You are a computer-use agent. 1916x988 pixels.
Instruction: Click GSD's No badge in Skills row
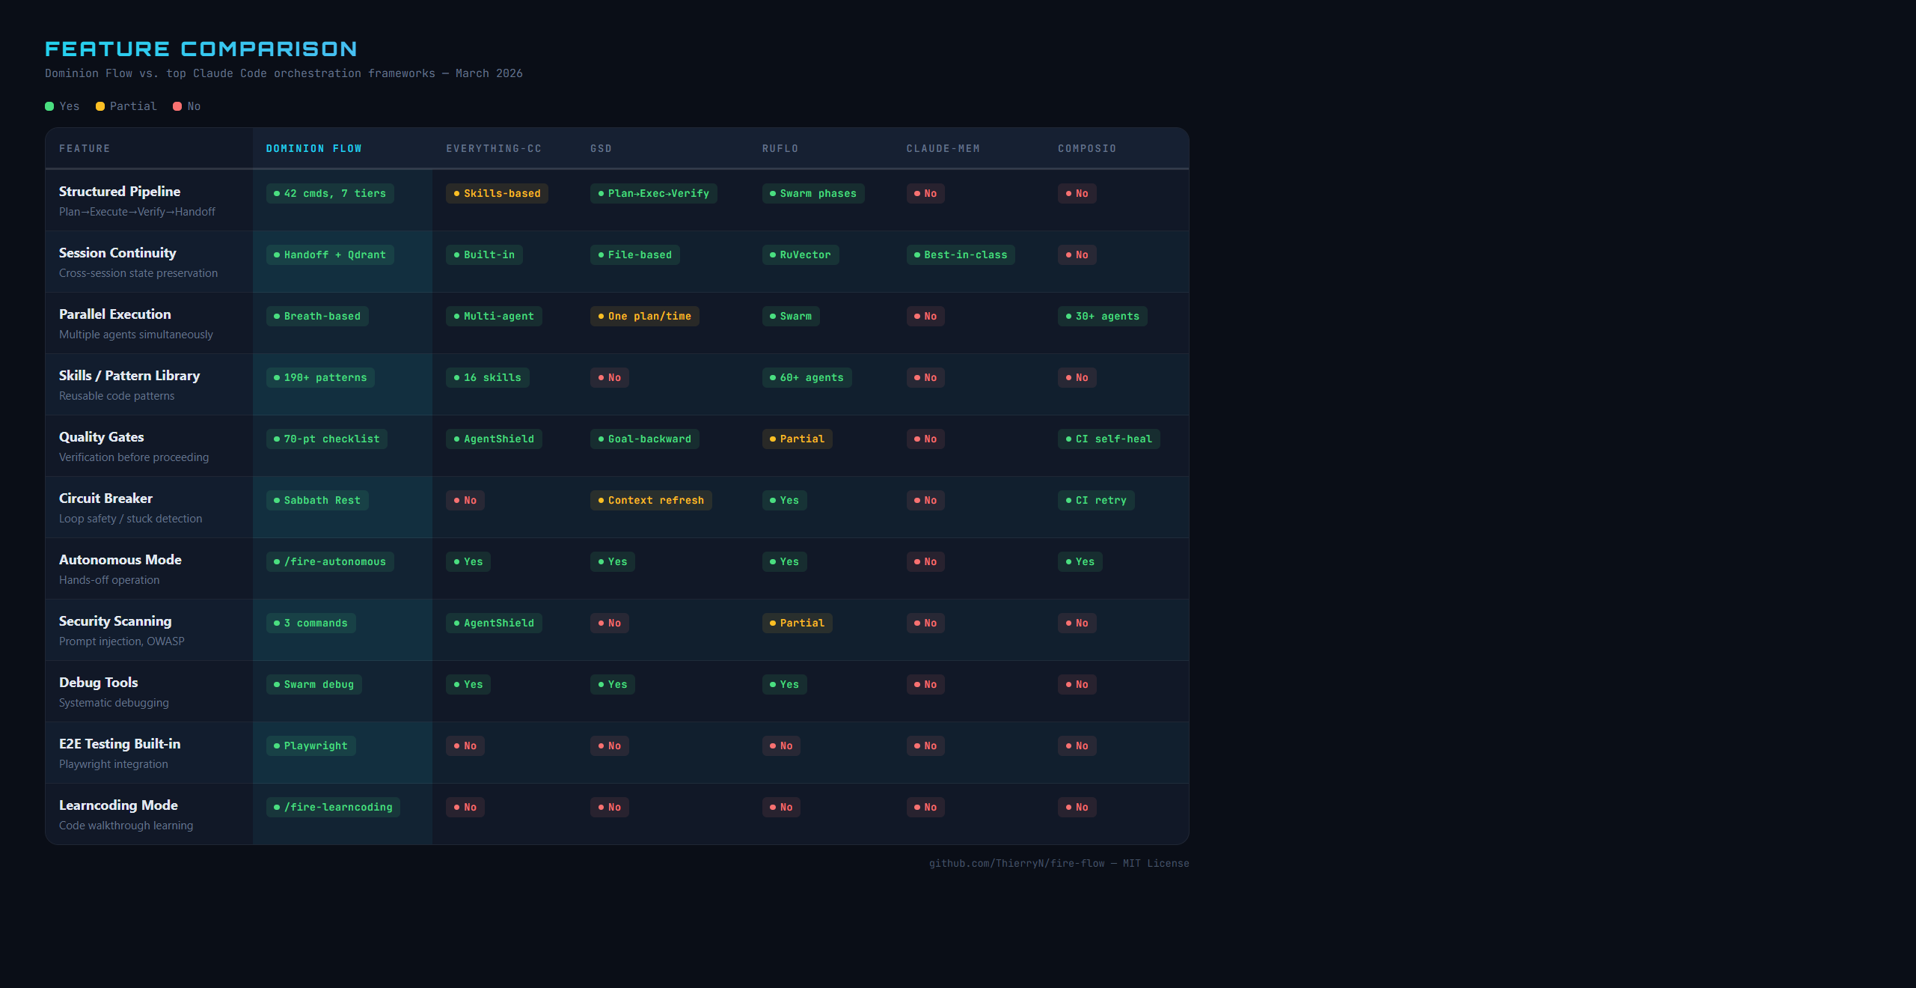(x=610, y=378)
